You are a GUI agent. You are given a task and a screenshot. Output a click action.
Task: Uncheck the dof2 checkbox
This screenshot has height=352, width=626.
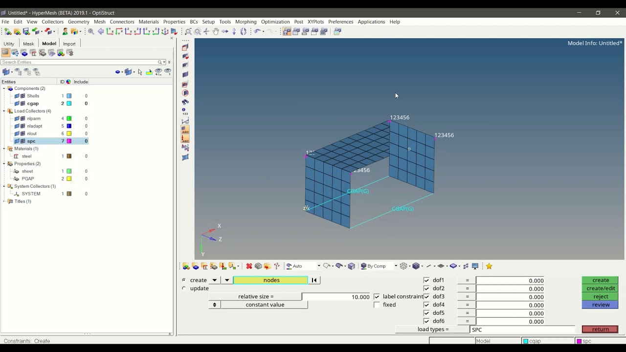click(426, 288)
